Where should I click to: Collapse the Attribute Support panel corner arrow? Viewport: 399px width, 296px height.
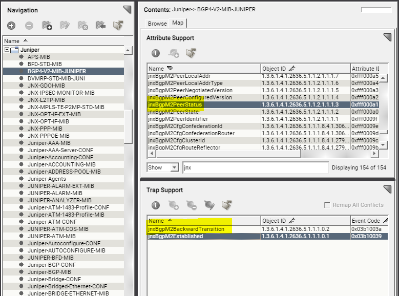pos(387,37)
